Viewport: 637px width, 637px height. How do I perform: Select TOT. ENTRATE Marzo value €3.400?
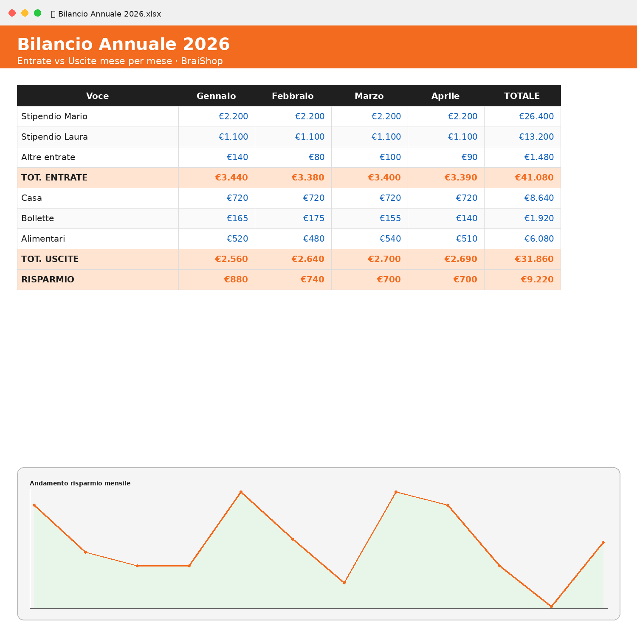[369, 178]
